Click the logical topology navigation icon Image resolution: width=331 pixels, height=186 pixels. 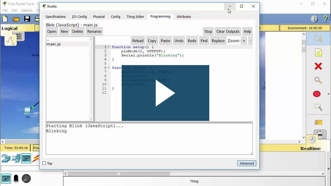(11, 41)
